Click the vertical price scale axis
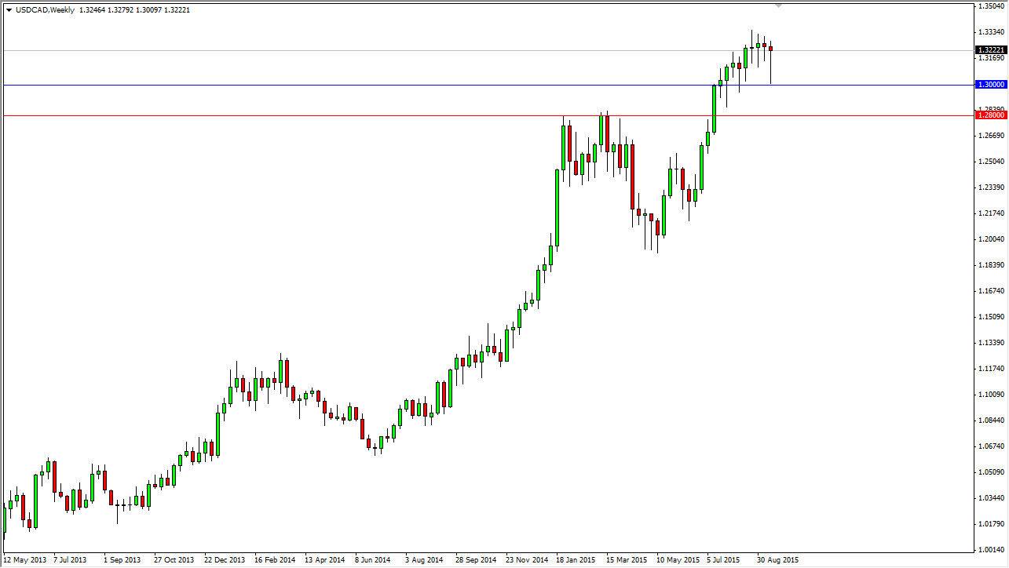Screen dimensions: 1009x568 coord(987,314)
